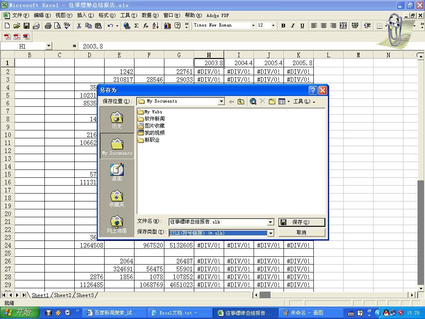Viewport: 425px width, 319px height.
Task: Click Search the Web icon in dialog
Action: pyautogui.click(x=253, y=101)
